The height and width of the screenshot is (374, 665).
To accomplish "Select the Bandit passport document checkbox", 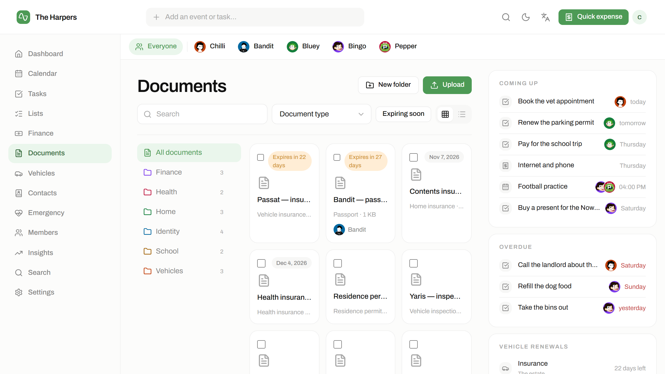I will [x=337, y=157].
